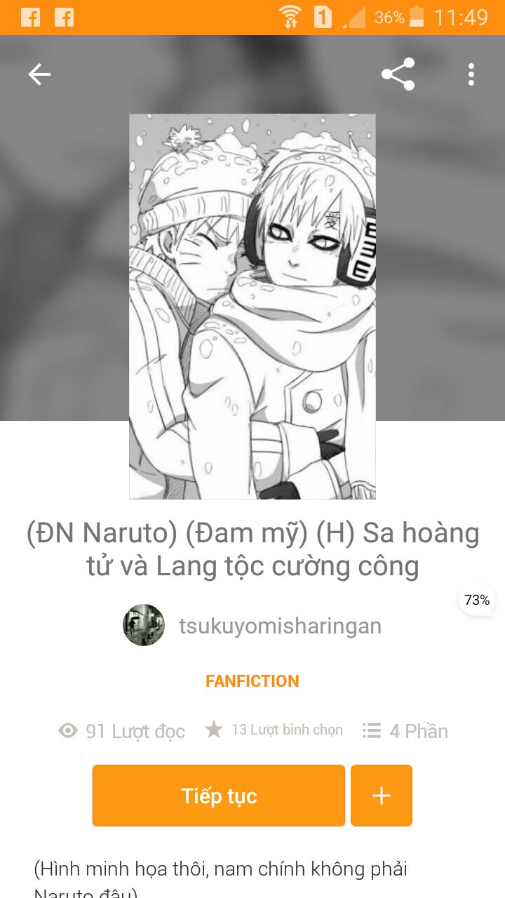The image size is (505, 898).
Task: Tap the story title text
Action: pos(252,549)
